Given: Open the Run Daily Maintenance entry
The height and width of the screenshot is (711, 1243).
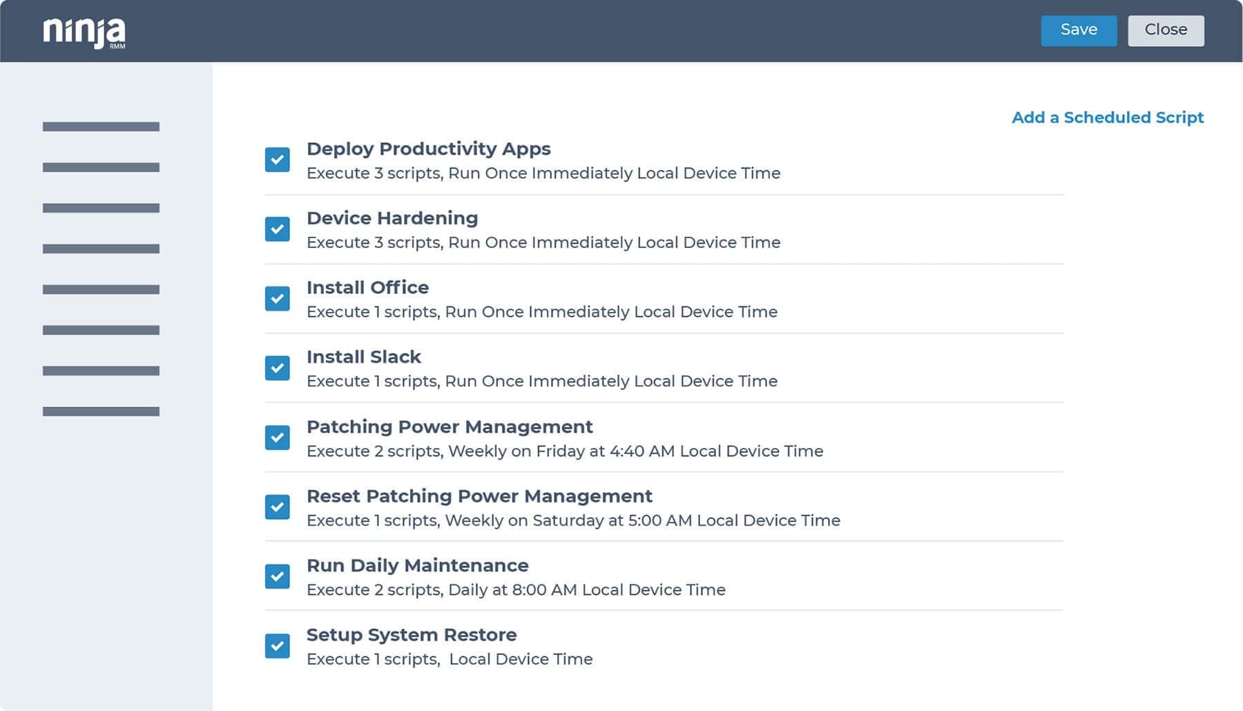Looking at the screenshot, I should [417, 565].
